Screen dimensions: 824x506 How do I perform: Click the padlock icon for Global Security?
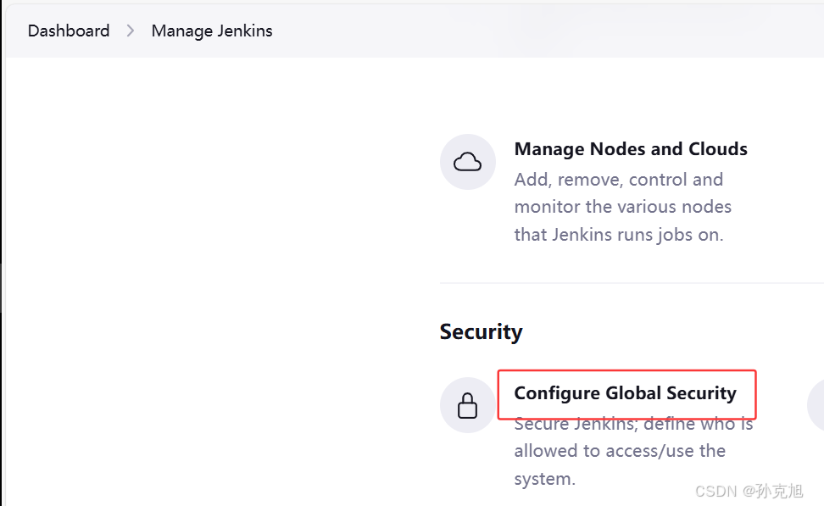click(468, 405)
